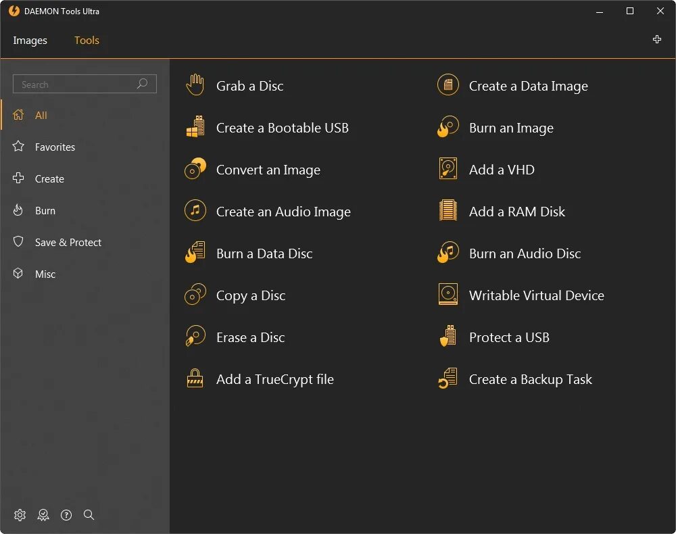This screenshot has height=534, width=676.
Task: Click the Copy a Disc icon
Action: [x=195, y=294]
